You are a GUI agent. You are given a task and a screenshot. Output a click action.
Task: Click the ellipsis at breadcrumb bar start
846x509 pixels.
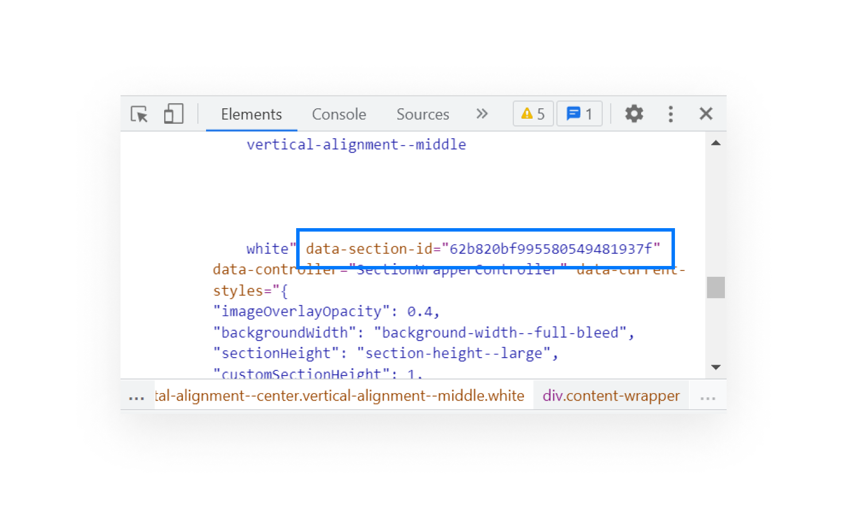click(136, 396)
